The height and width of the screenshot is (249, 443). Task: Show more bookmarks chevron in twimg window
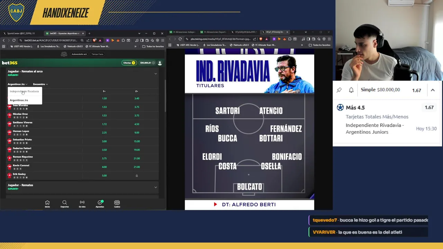pyautogui.click(x=302, y=45)
